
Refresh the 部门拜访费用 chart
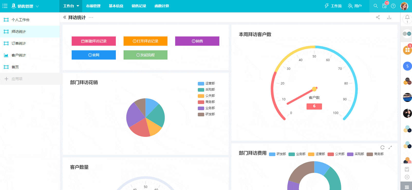pyautogui.click(x=382, y=147)
